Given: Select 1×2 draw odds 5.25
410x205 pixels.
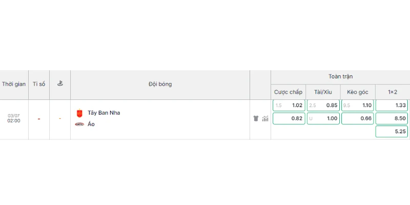Looking at the screenshot, I should click(x=392, y=132).
